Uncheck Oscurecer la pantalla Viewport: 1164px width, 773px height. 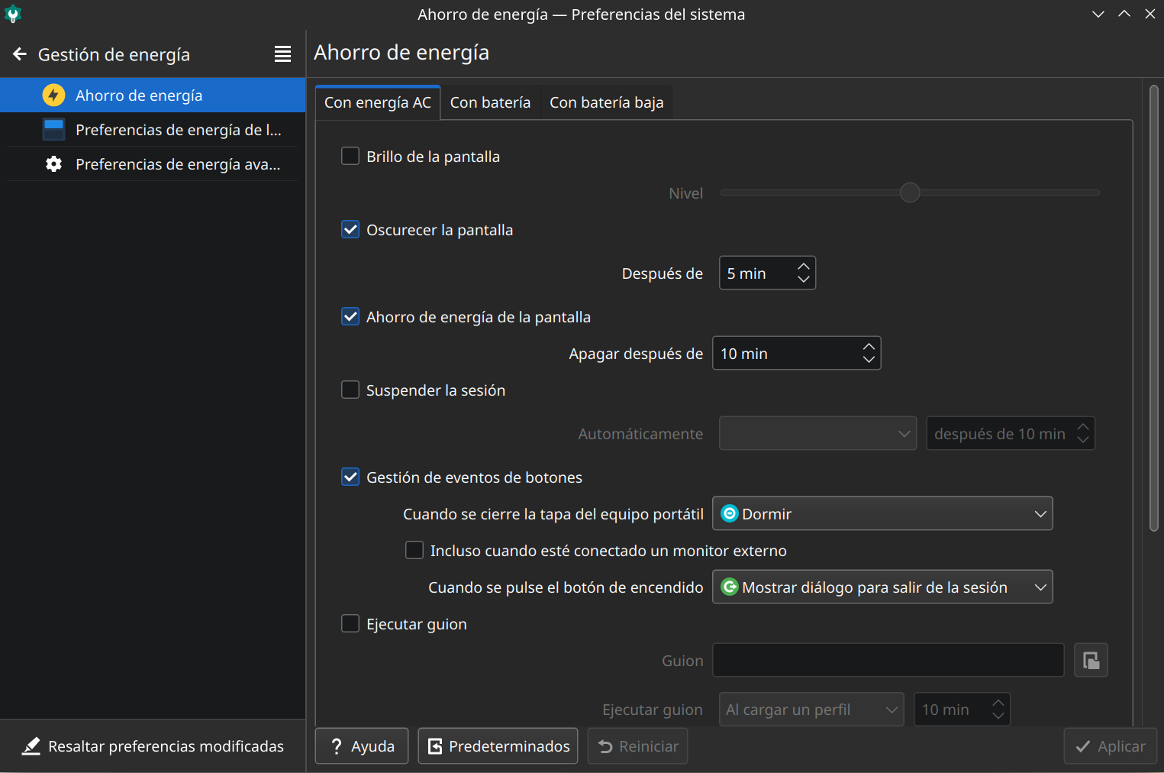[350, 230]
